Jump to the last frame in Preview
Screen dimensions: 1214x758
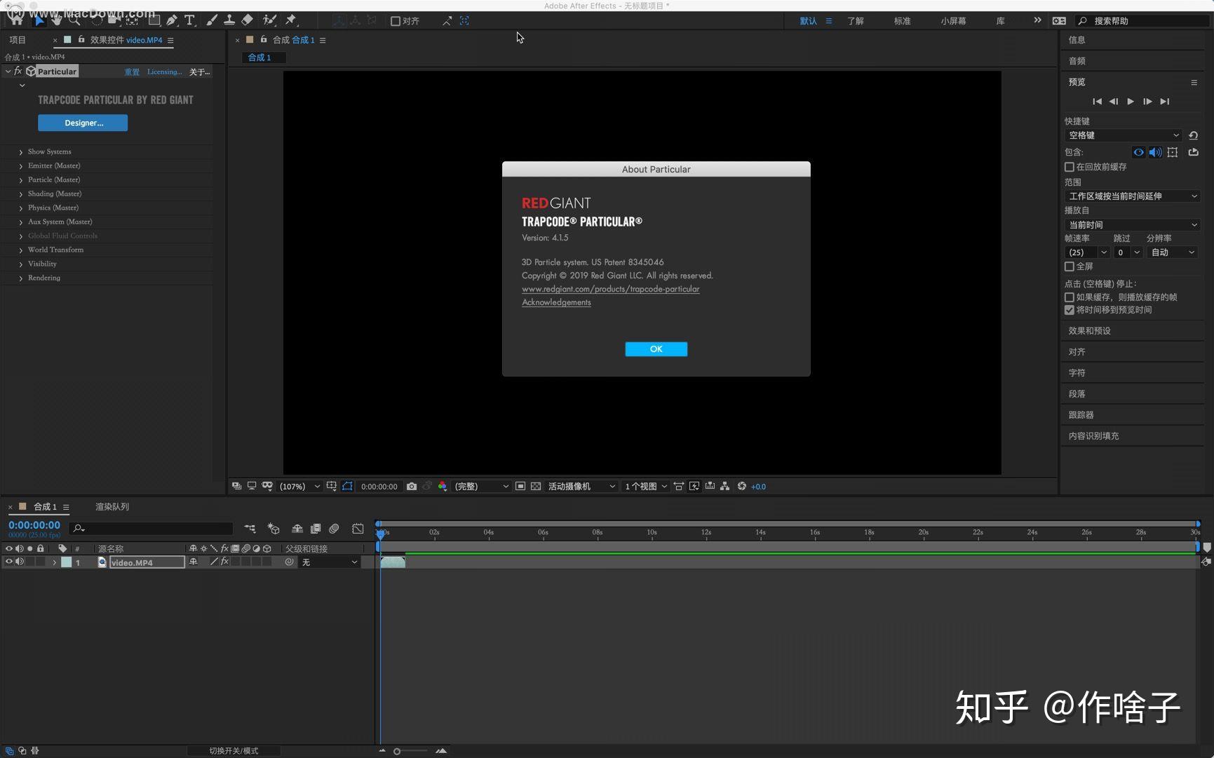point(1164,102)
